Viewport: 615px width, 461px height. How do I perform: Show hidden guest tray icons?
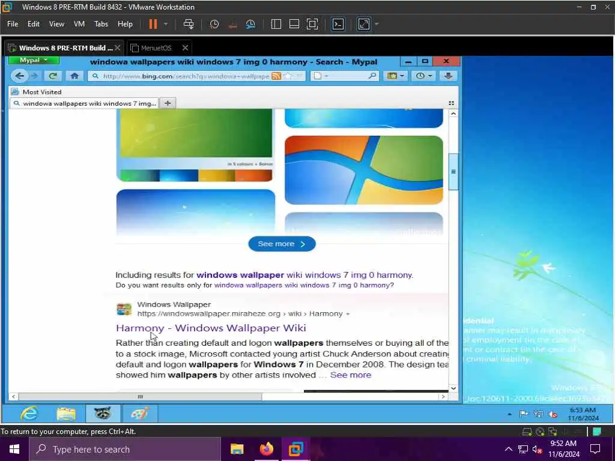[509, 414]
